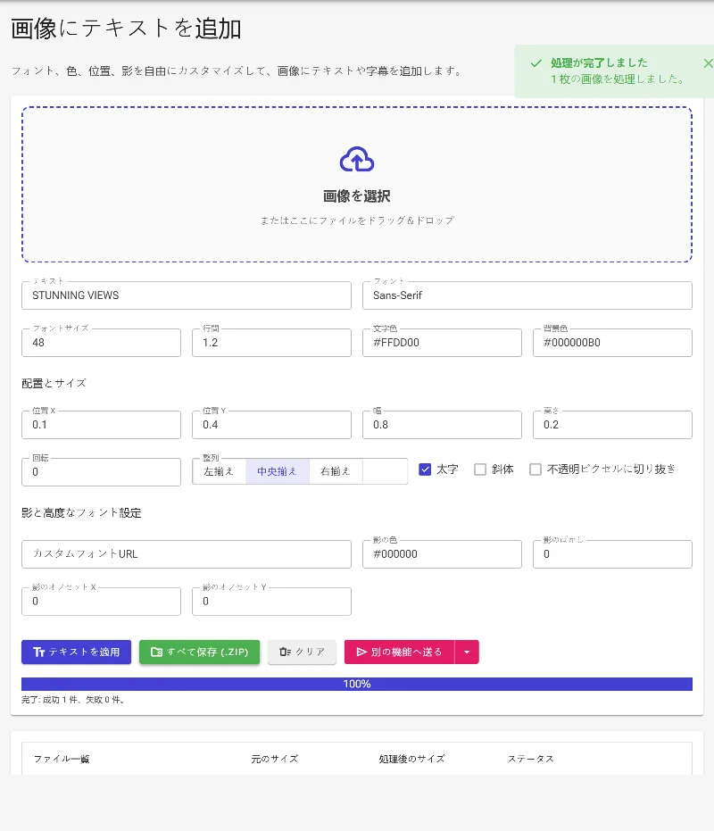
Task: Enable the 斜体 italic checkbox
Action: click(479, 470)
